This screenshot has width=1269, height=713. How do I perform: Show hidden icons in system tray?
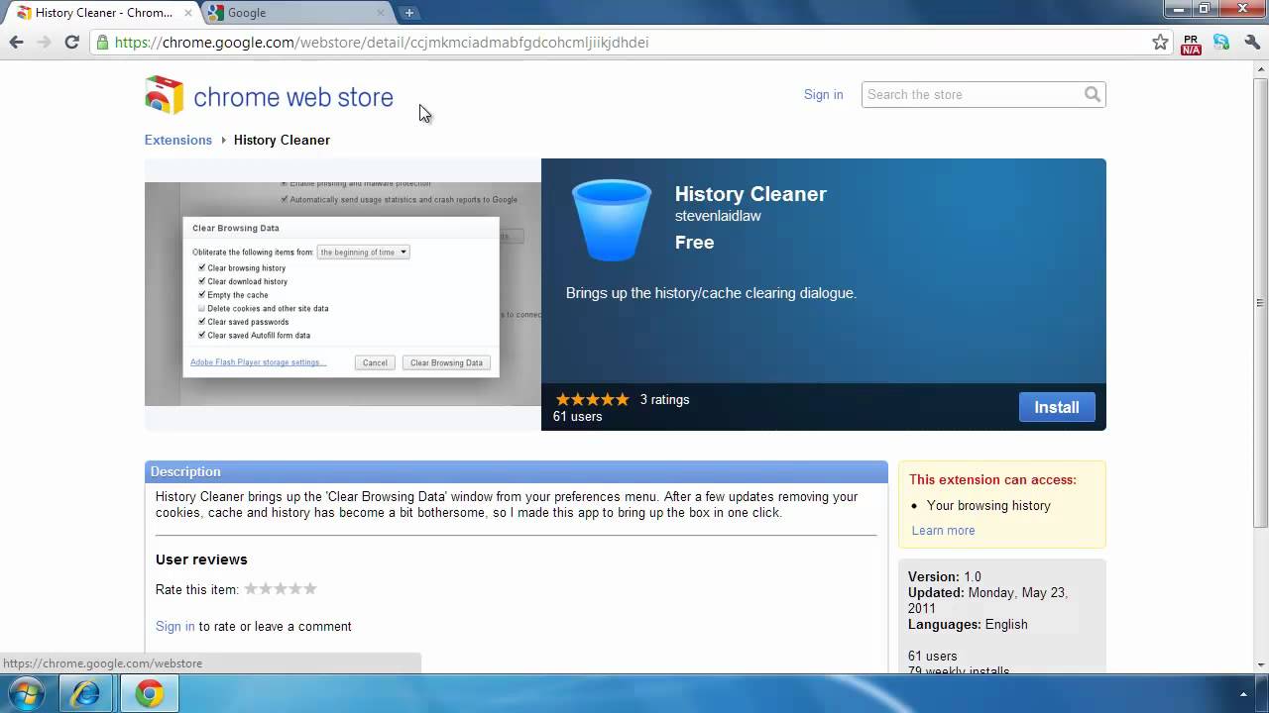click(1243, 694)
